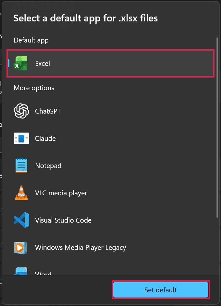This screenshot has height=306, width=221.
Task: Pick Claude as the app
Action: tap(111, 138)
